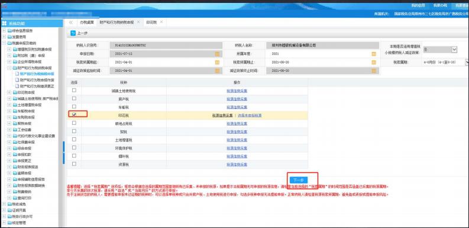Check the 契税 checkbox
This screenshot has width=469, height=228.
[x=74, y=131]
